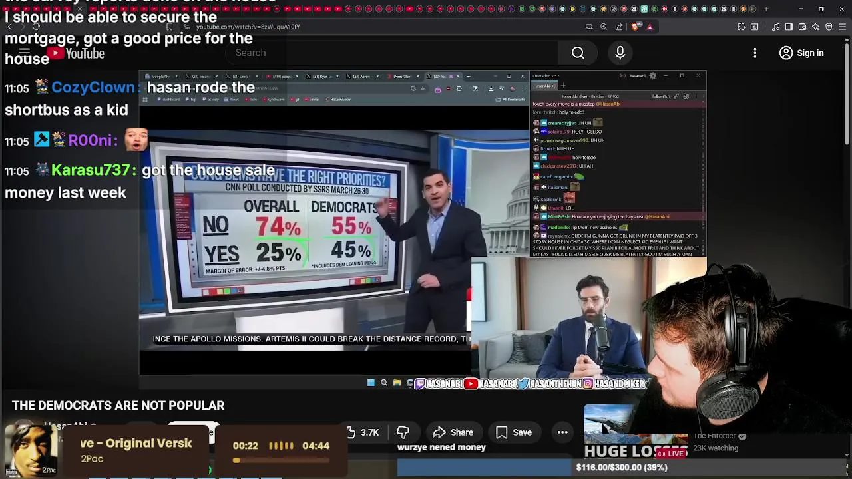The height and width of the screenshot is (479, 852).
Task: Open the media control music note icon
Action: tap(776, 27)
